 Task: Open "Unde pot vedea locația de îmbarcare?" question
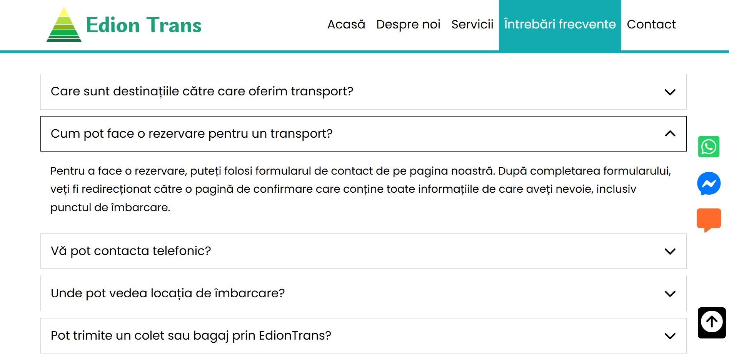coord(168,293)
